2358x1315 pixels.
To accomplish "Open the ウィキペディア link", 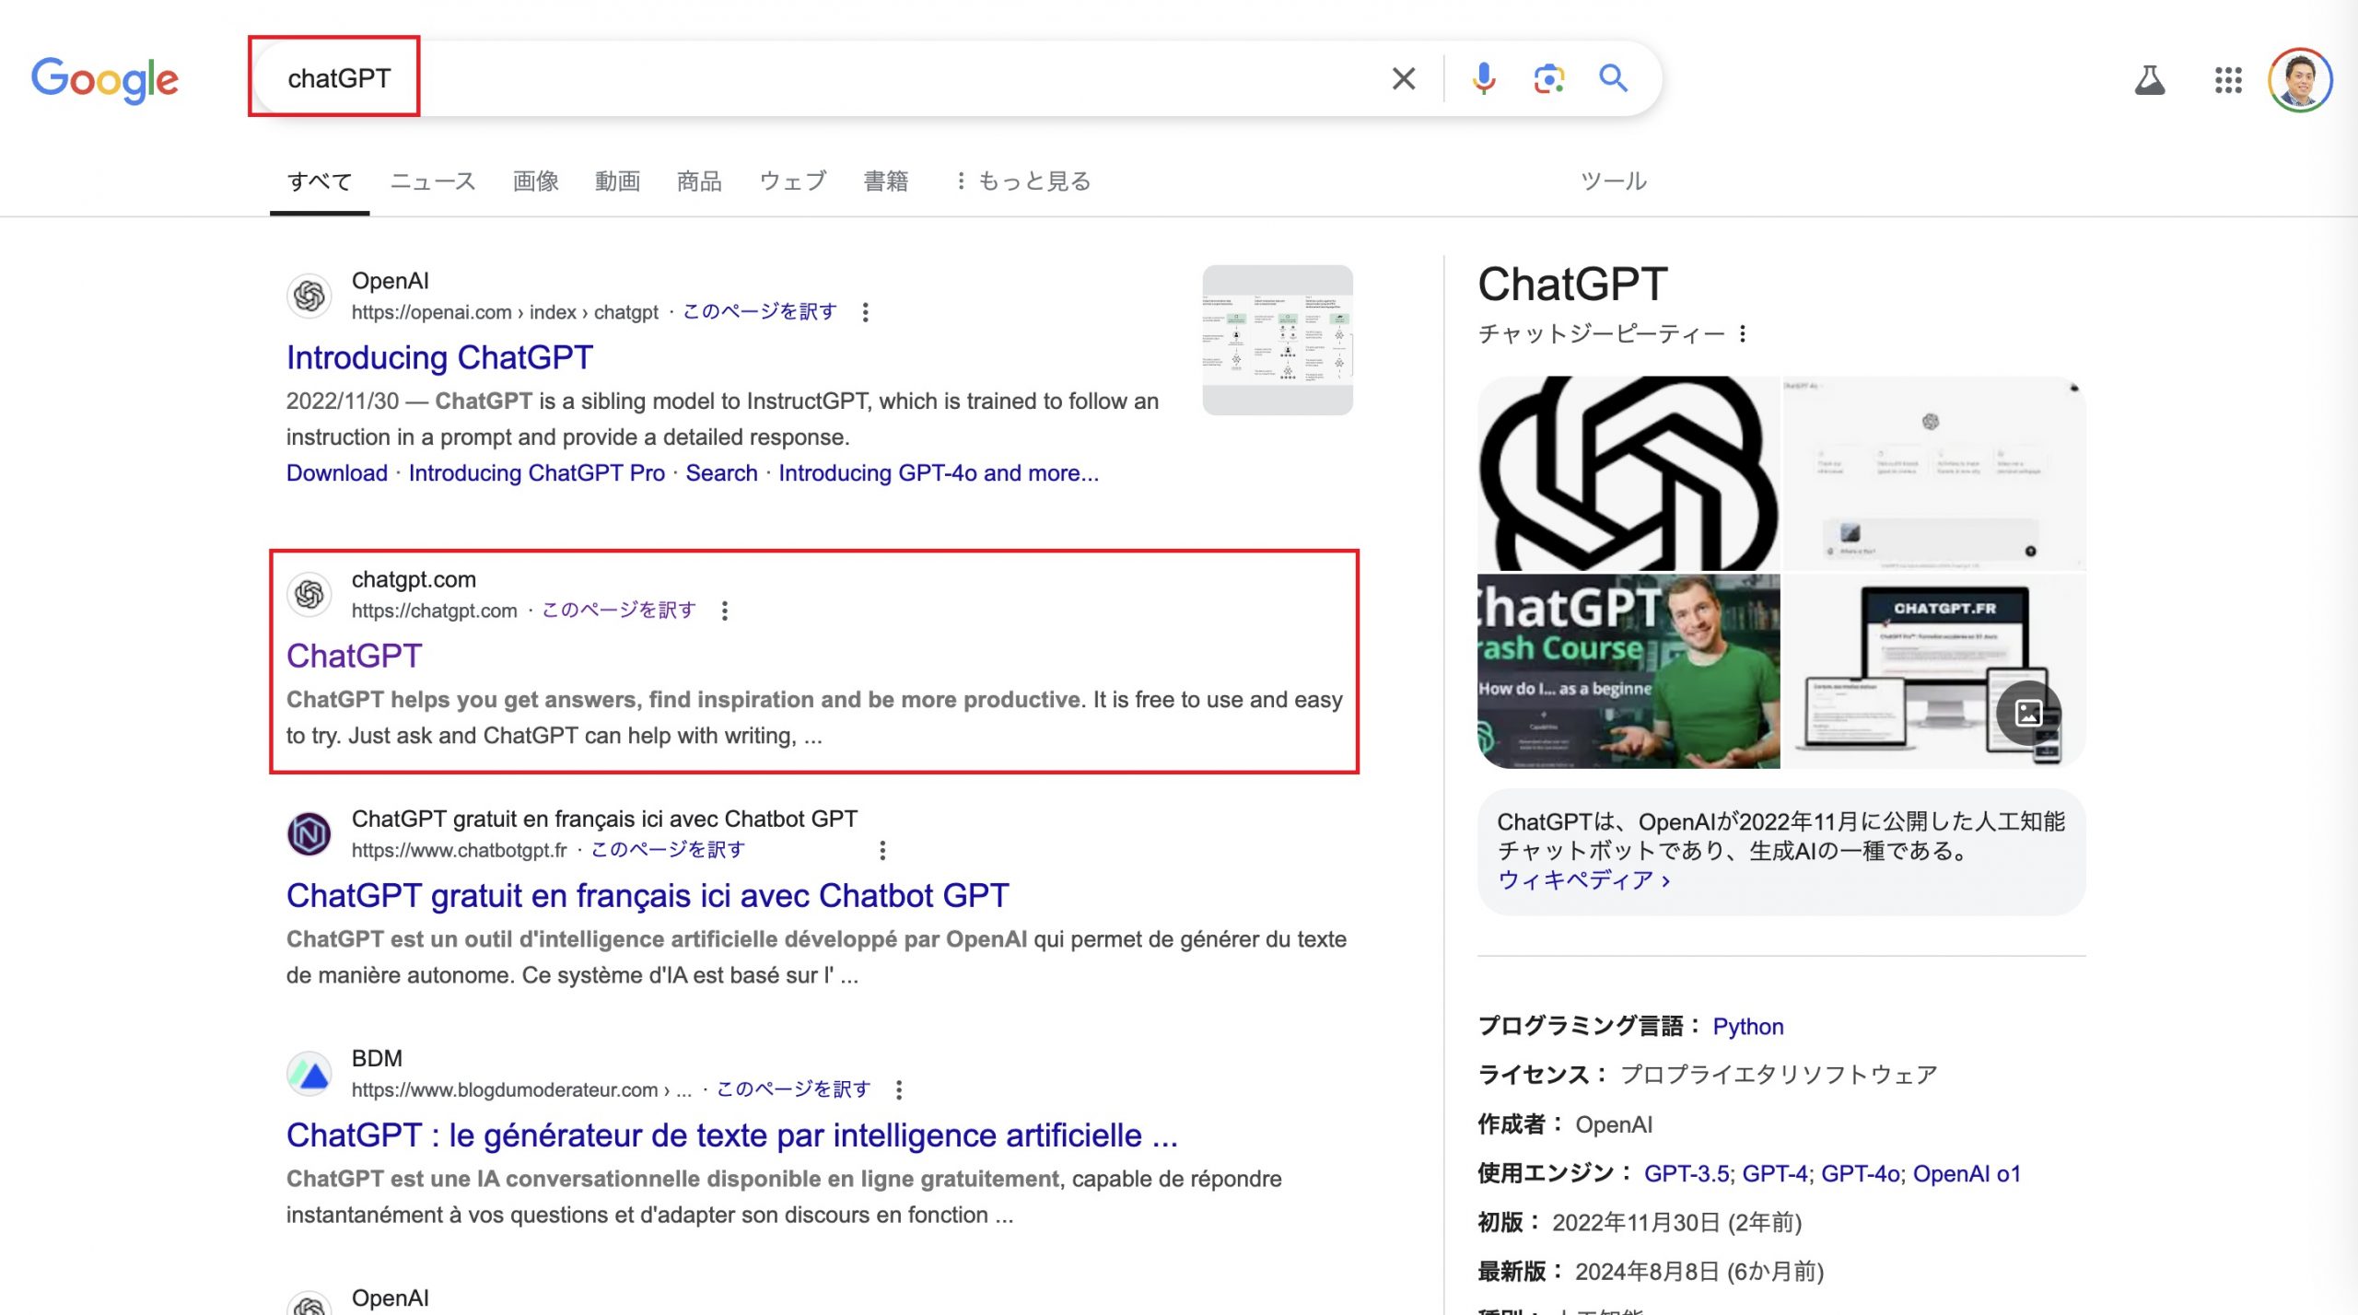I will 1583,879.
